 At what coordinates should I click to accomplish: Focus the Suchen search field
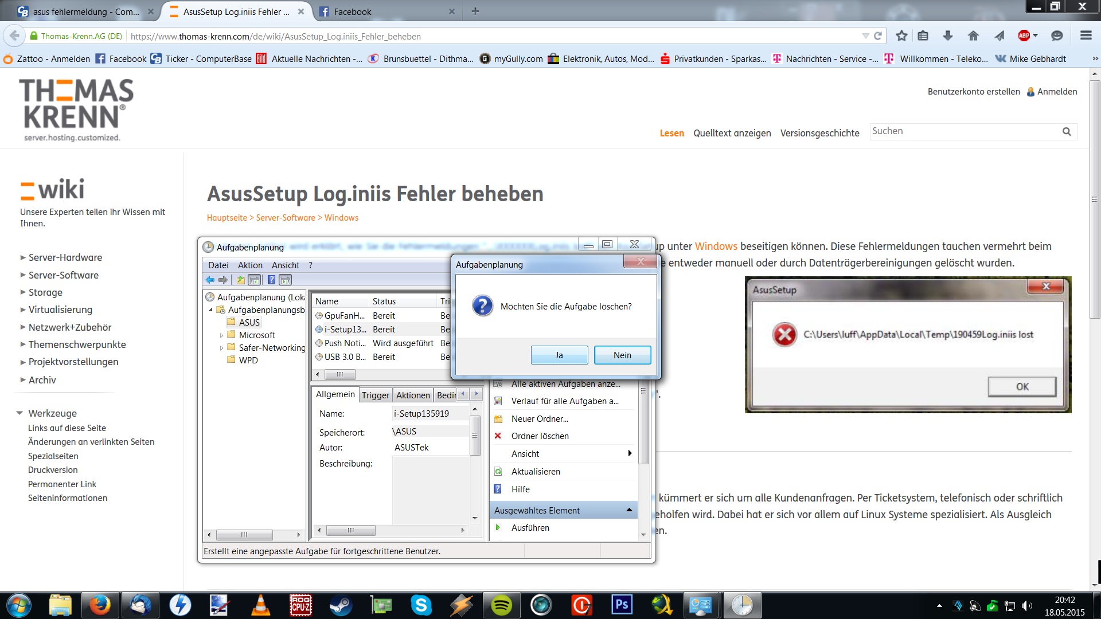(x=963, y=131)
